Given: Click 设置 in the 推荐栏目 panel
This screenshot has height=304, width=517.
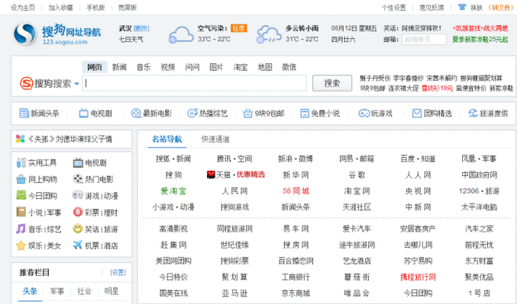Looking at the screenshot, I should [118, 273].
